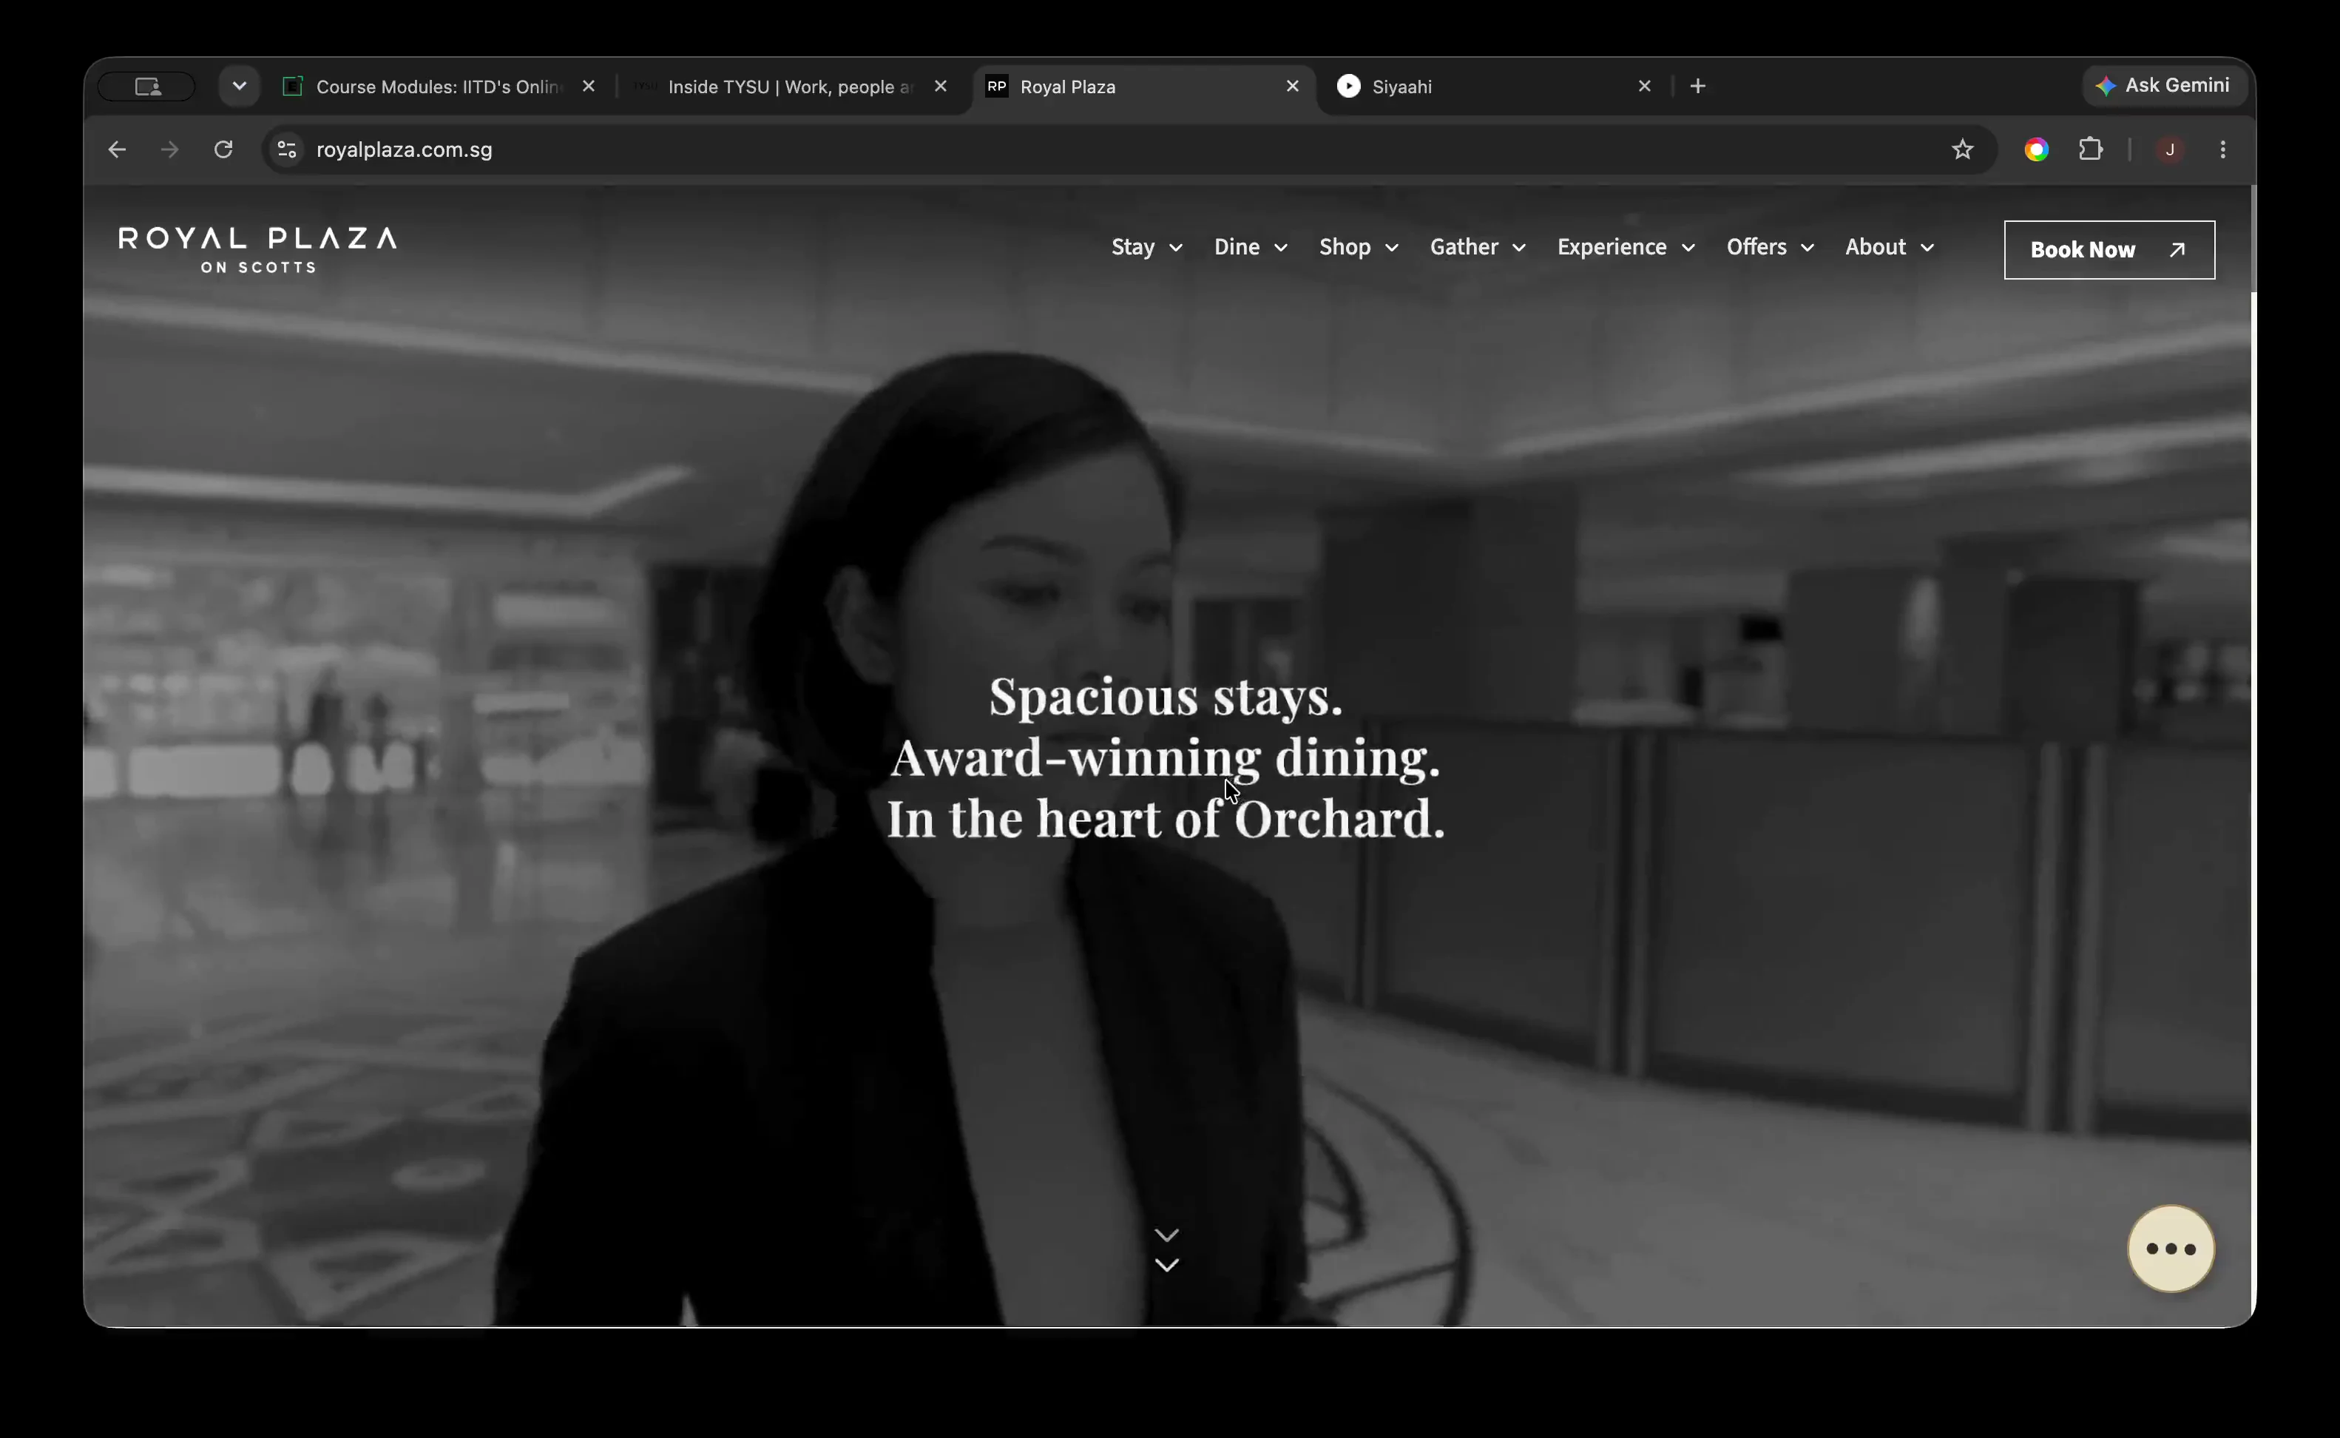Click the scroll-down double chevron

pyautogui.click(x=1167, y=1249)
